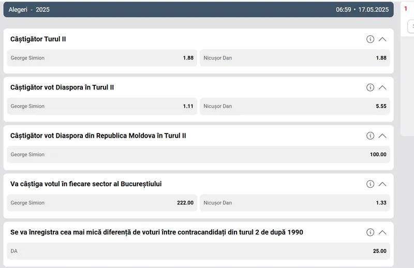Pick George Simion at 222.00 odds
The height and width of the screenshot is (268, 414).
102,203
